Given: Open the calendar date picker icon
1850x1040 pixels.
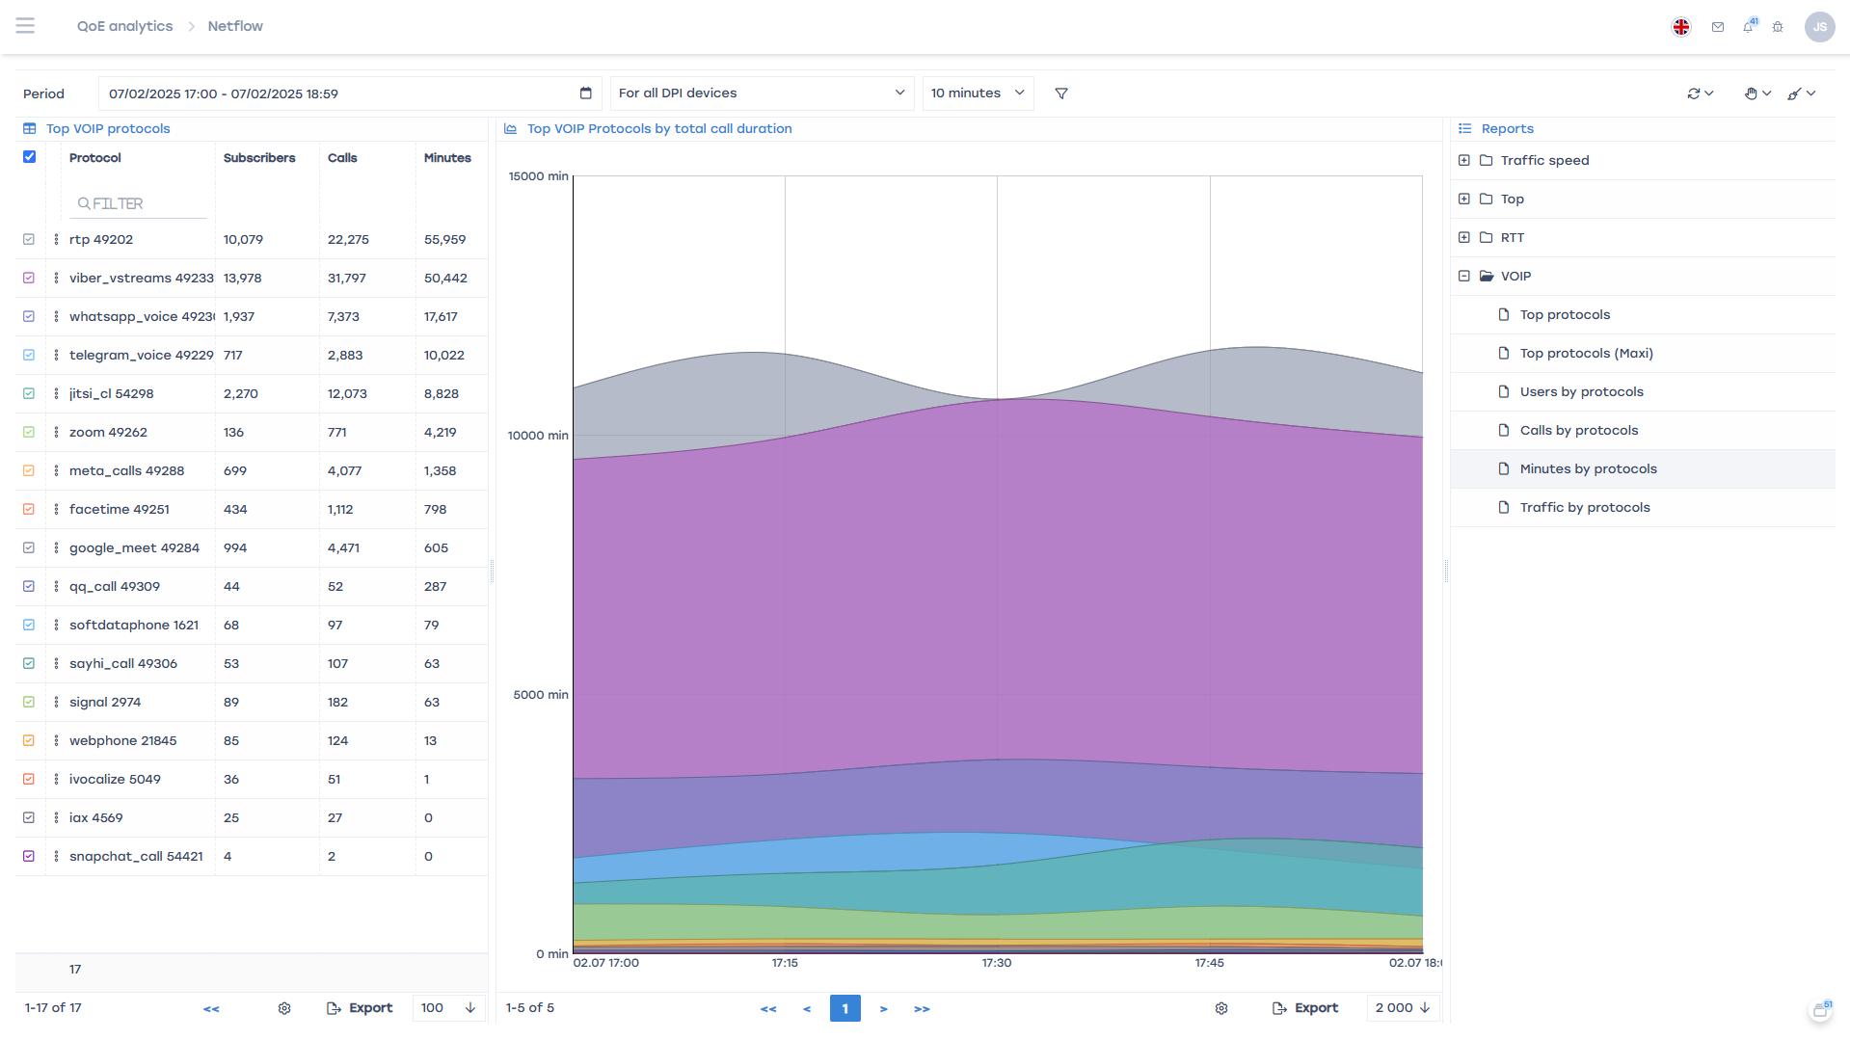Looking at the screenshot, I should click(x=585, y=93).
